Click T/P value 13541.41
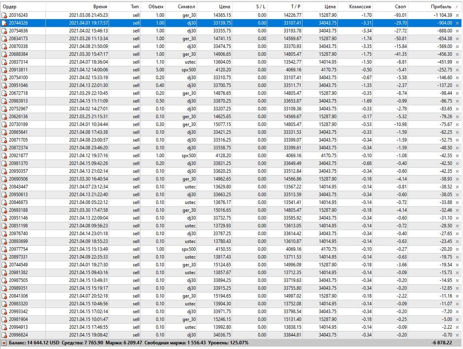 (x=293, y=202)
